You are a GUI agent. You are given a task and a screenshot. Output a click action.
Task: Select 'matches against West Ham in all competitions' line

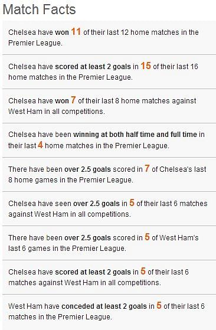click(x=85, y=282)
